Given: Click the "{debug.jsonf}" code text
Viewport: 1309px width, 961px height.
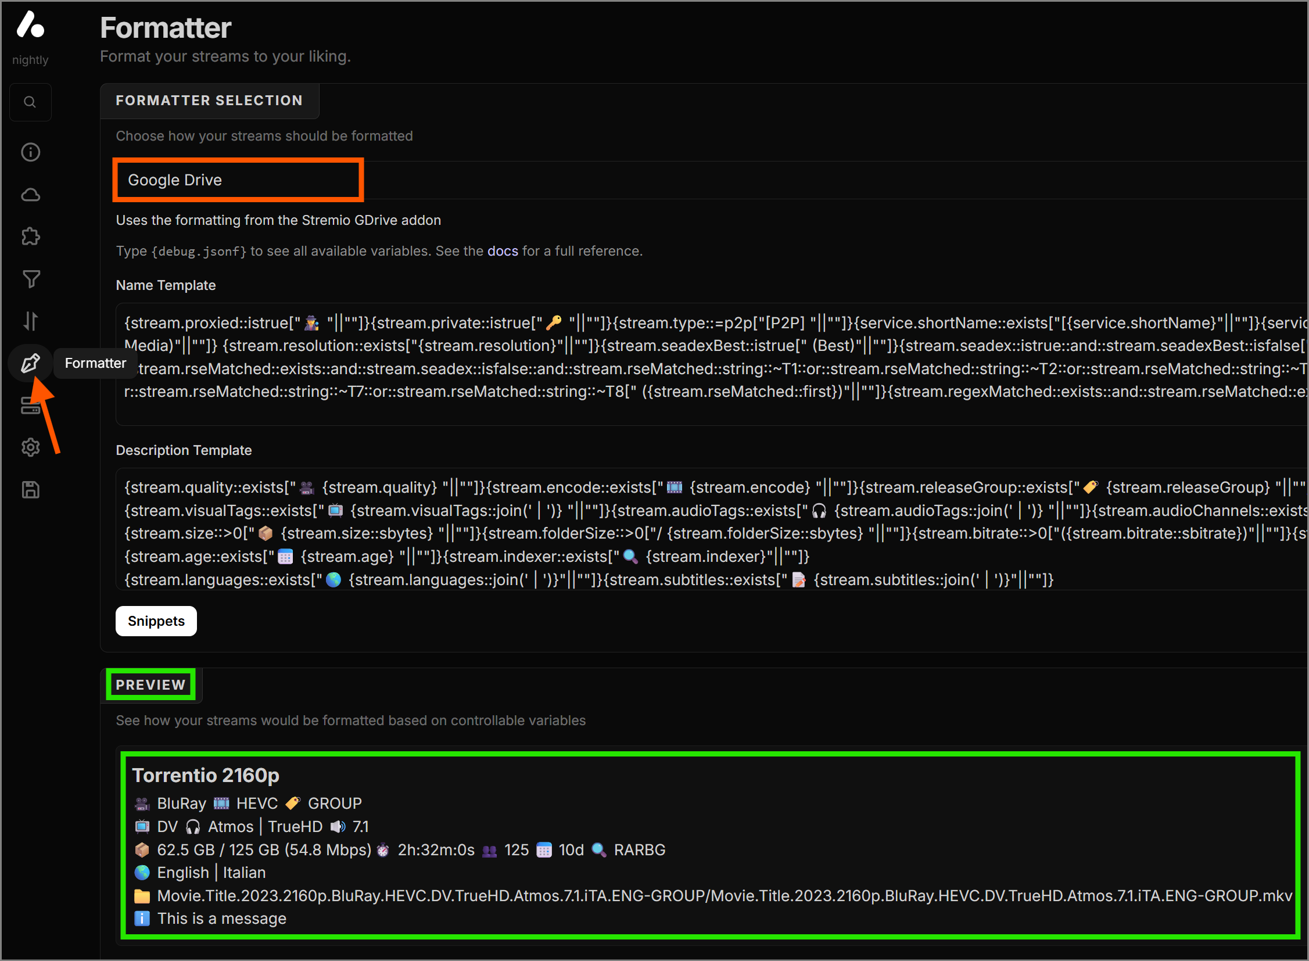Looking at the screenshot, I should 199,252.
